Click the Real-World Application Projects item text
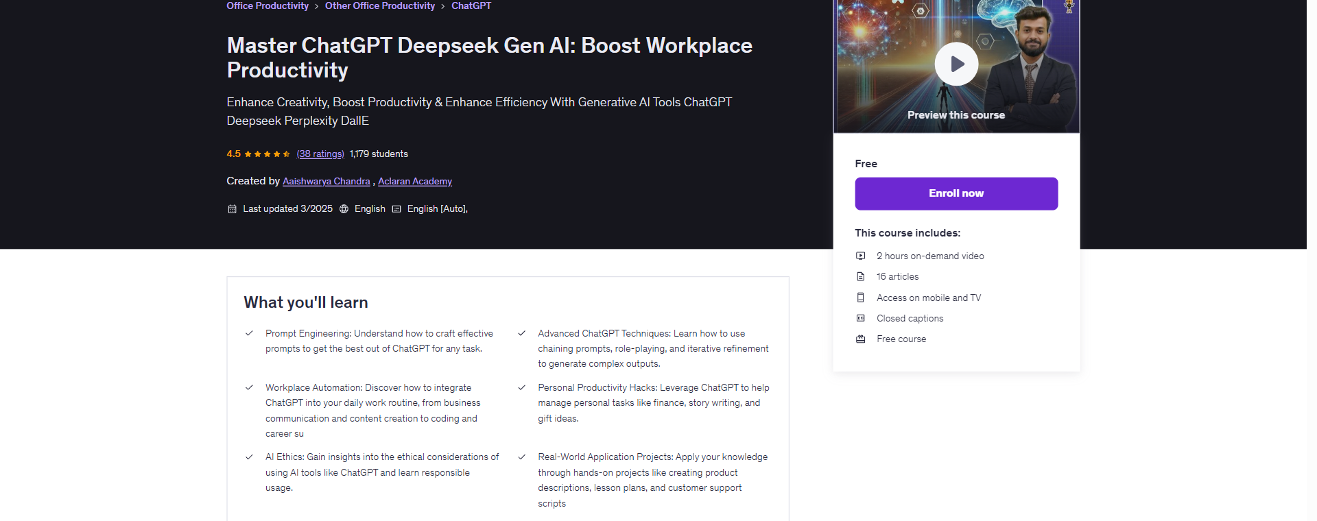This screenshot has width=1317, height=521. [x=653, y=480]
